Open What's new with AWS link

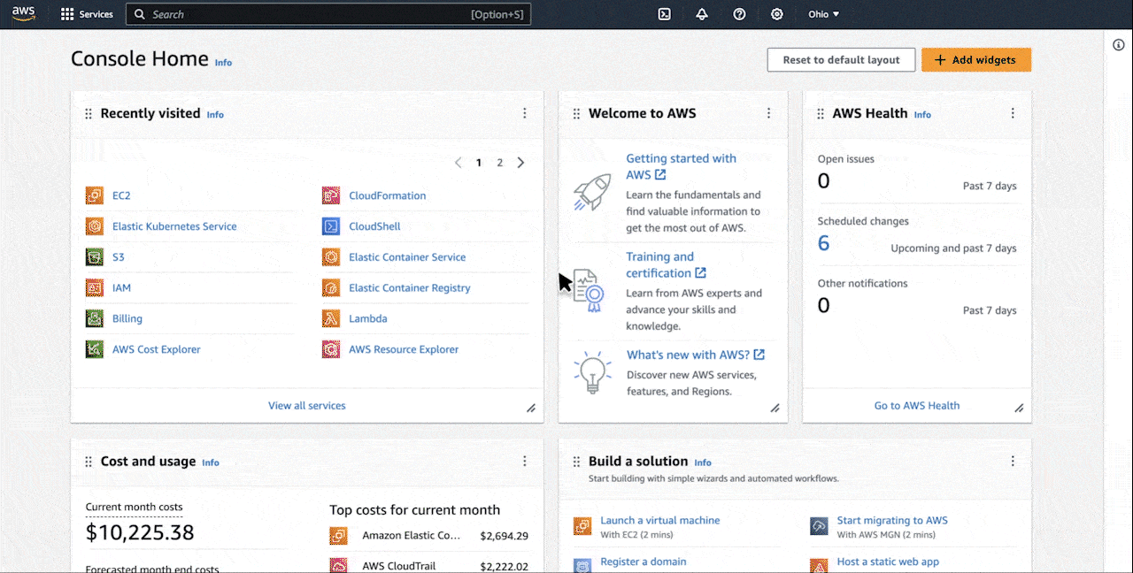point(696,355)
